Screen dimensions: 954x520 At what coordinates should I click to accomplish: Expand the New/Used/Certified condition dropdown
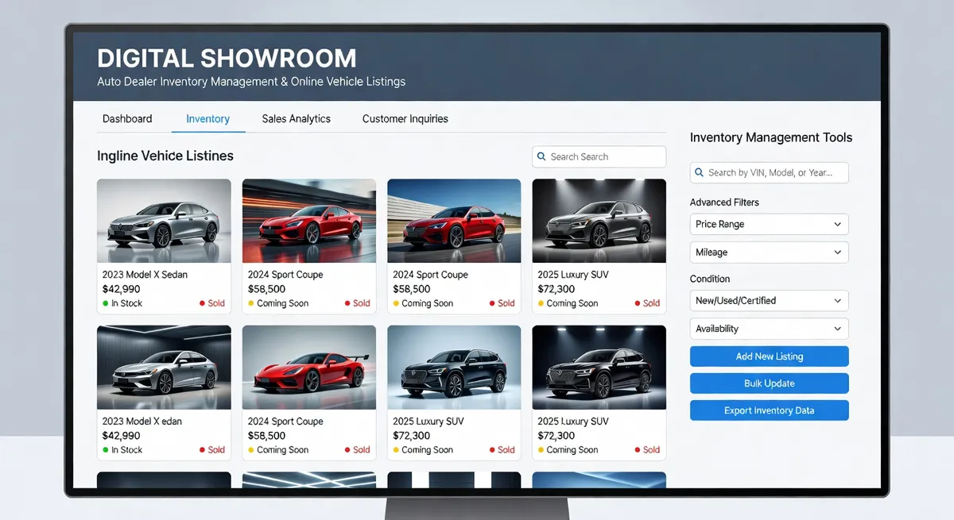pyautogui.click(x=769, y=301)
